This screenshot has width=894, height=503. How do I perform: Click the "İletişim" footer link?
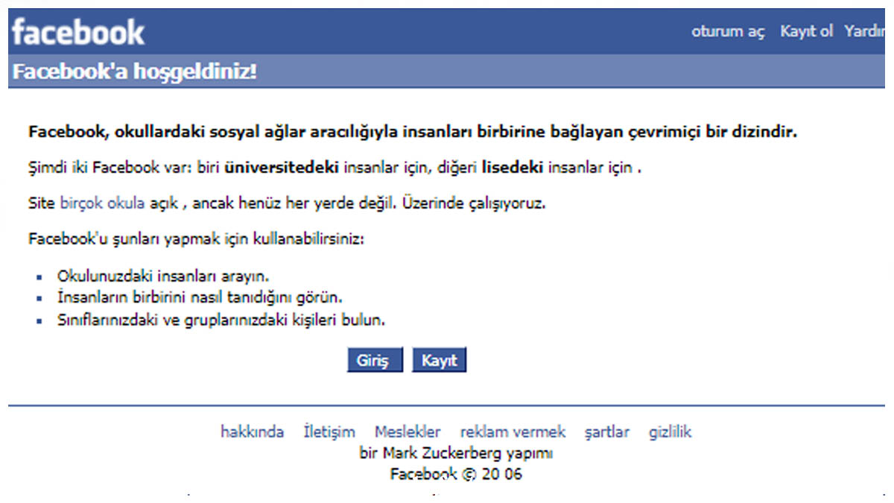click(329, 431)
